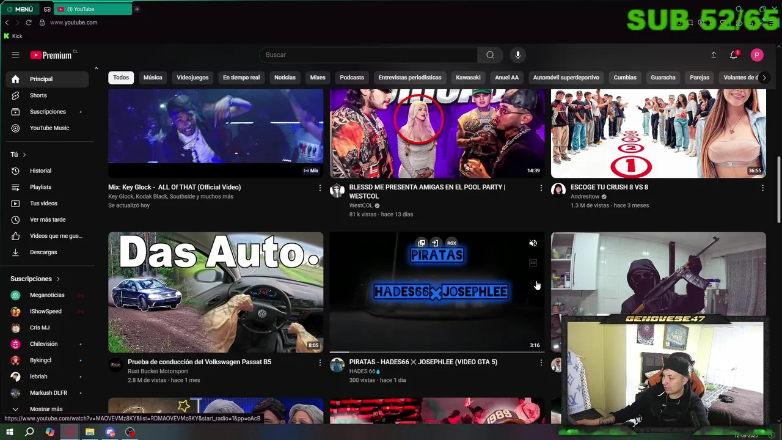Expand the Suscripciones heading arrow
Viewport: 782px width, 440px height.
(58, 279)
